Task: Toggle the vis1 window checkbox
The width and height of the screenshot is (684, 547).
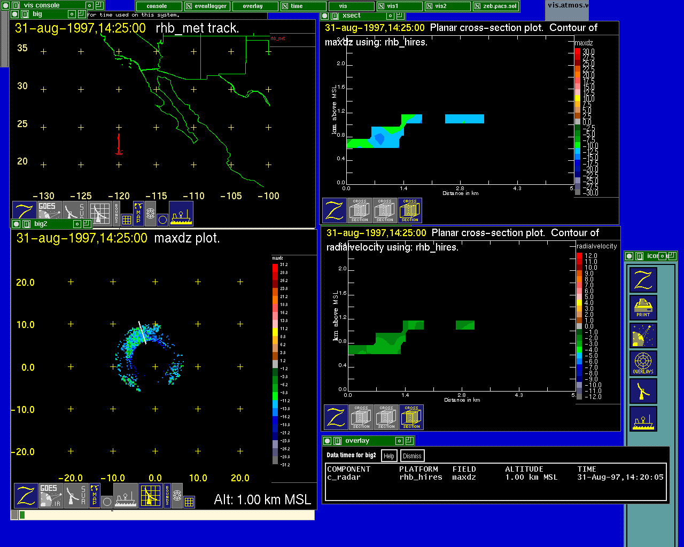Action: click(x=381, y=6)
